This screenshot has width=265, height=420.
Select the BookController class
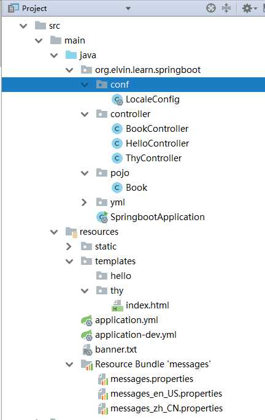click(157, 129)
